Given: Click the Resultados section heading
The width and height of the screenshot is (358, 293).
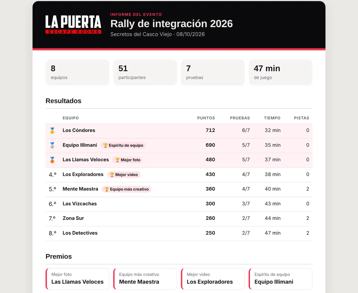Looking at the screenshot, I should [64, 101].
